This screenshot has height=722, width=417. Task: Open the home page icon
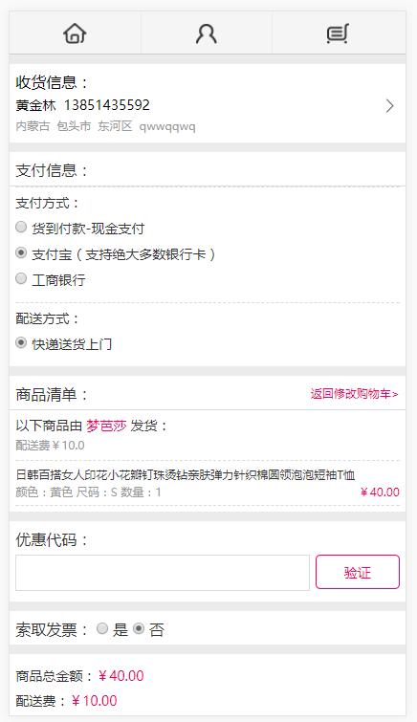pyautogui.click(x=76, y=33)
